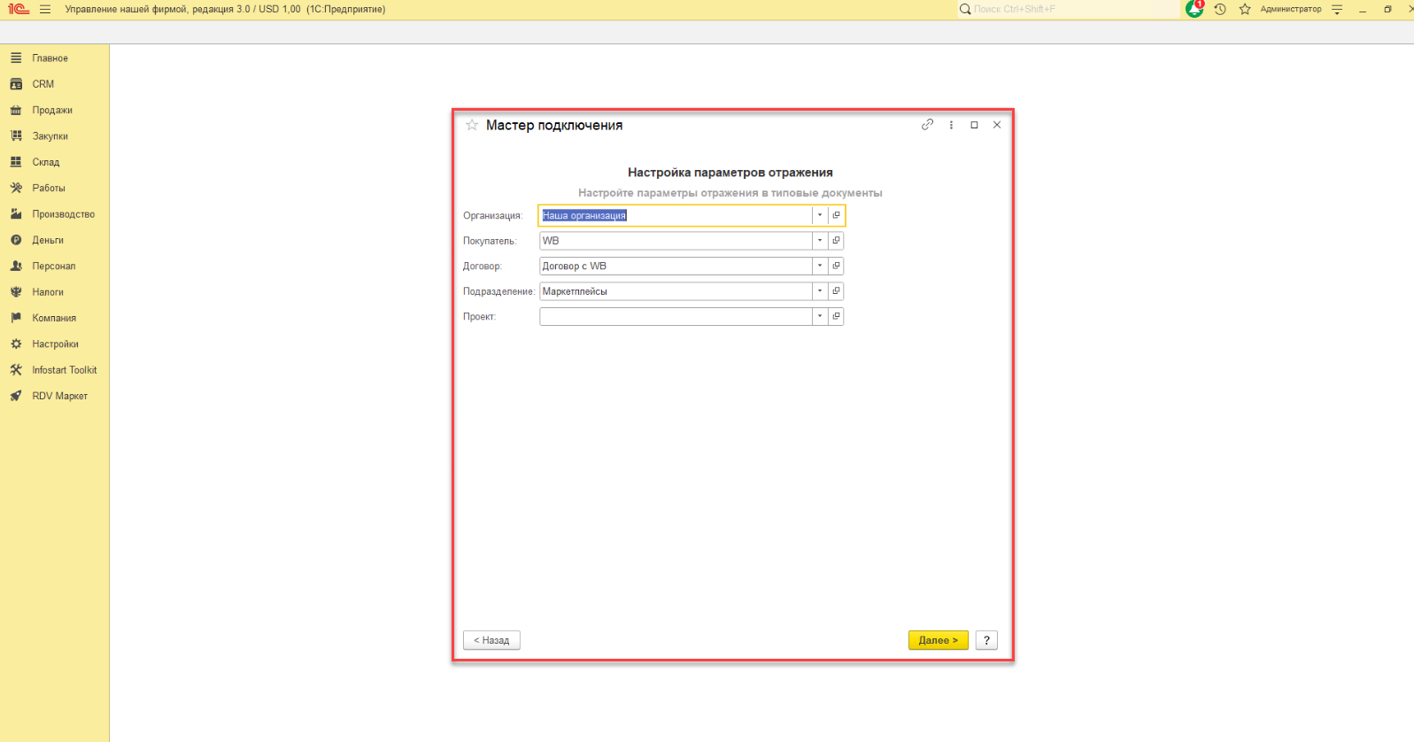This screenshot has height=742, width=1414.
Task: Open help with the question mark button
Action: pyautogui.click(x=986, y=640)
